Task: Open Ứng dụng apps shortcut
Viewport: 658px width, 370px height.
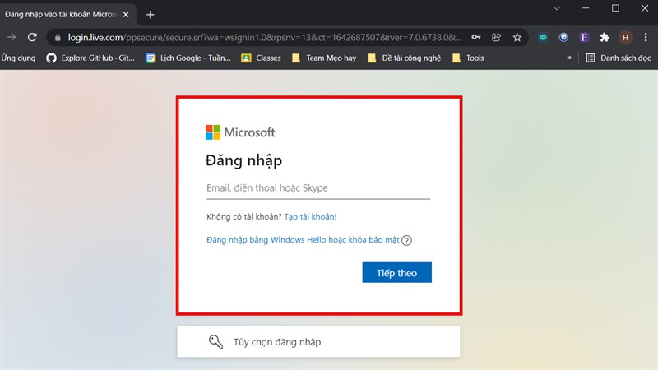Action: [x=18, y=58]
